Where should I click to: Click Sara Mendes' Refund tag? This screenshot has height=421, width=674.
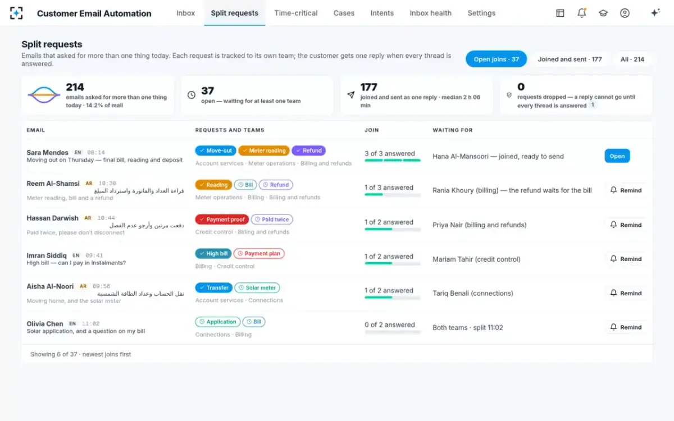click(x=308, y=150)
